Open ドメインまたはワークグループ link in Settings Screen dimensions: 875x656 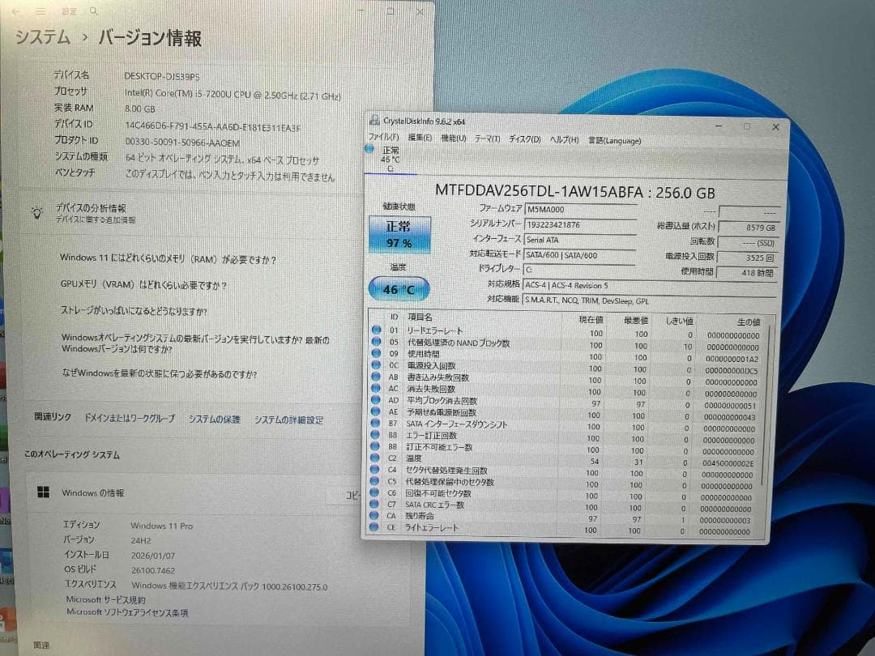pyautogui.click(x=129, y=418)
